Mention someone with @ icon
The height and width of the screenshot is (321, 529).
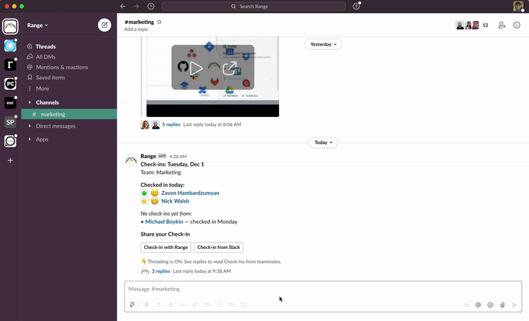pos(478,305)
